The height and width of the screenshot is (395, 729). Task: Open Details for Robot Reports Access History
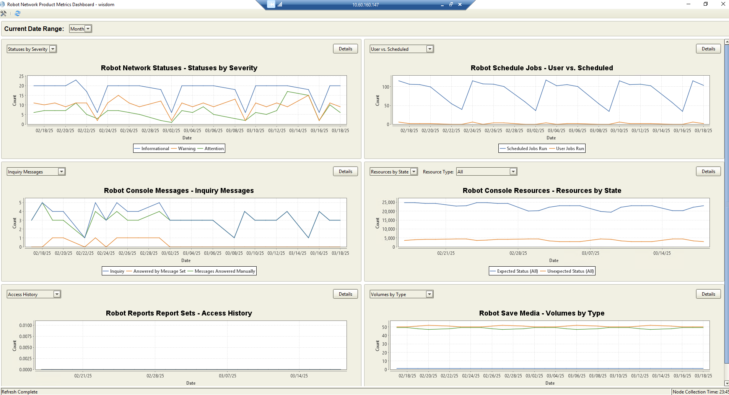pos(345,294)
